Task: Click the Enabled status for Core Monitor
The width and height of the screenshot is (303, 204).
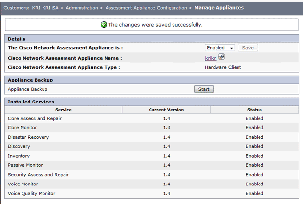Action: (255, 127)
